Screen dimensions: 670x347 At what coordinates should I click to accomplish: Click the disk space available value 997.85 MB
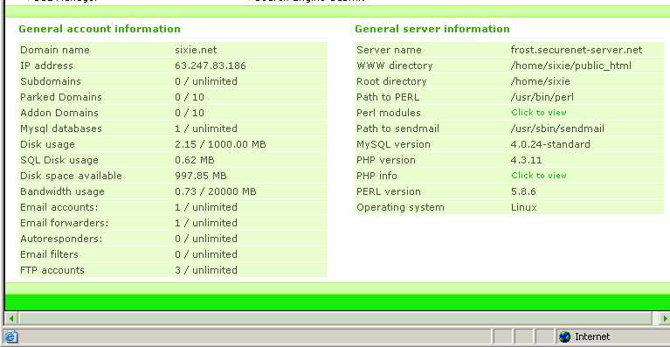click(201, 176)
